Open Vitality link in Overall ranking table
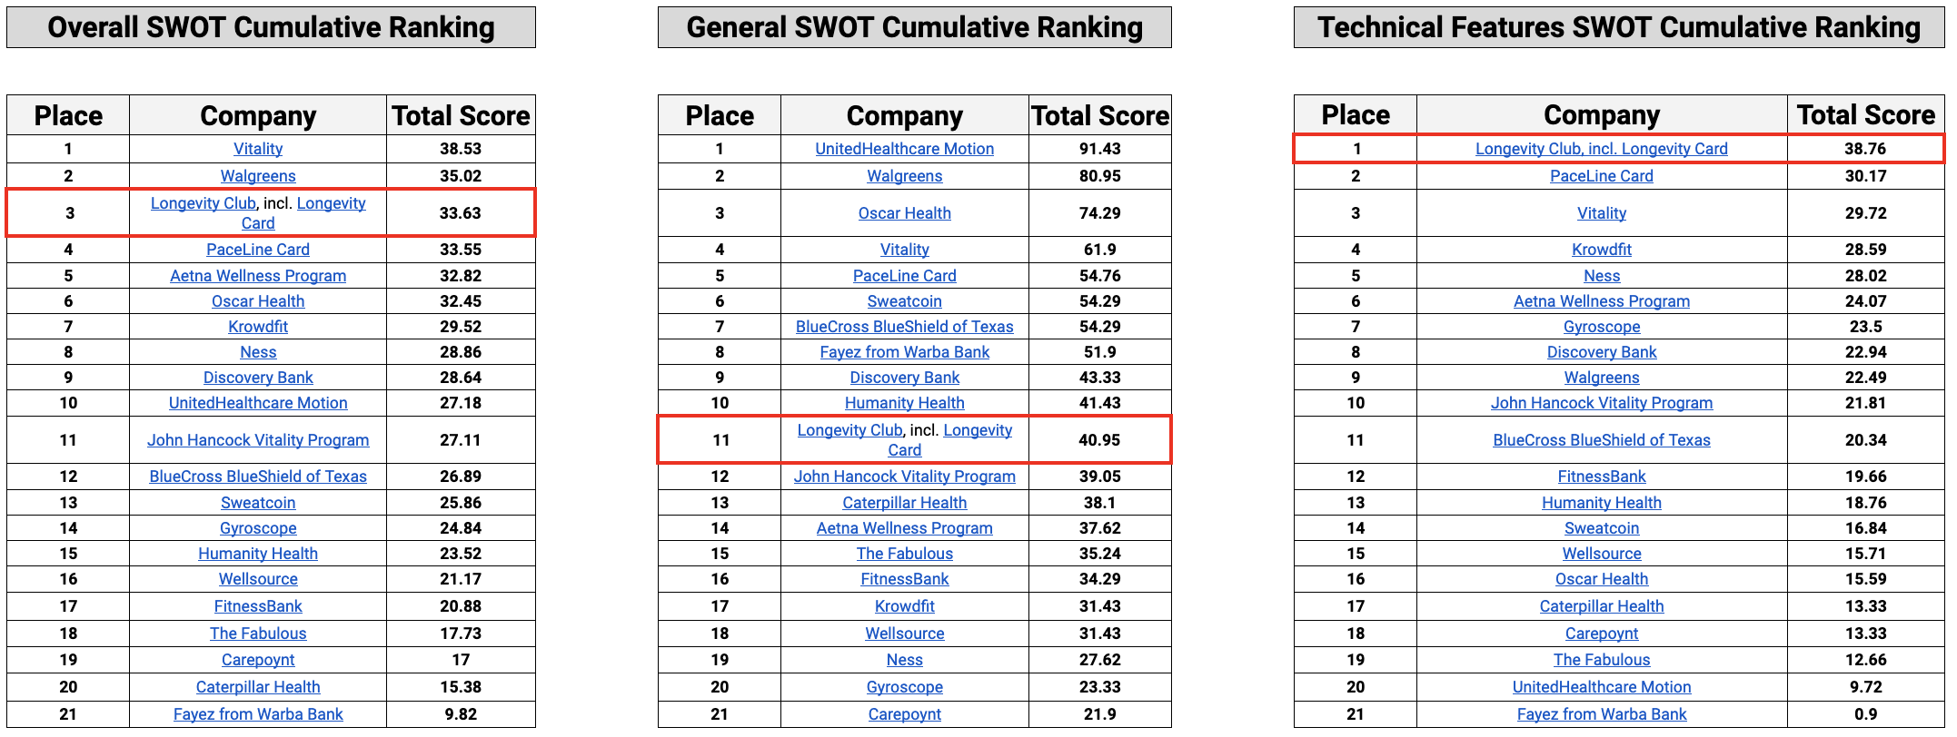 tap(258, 149)
